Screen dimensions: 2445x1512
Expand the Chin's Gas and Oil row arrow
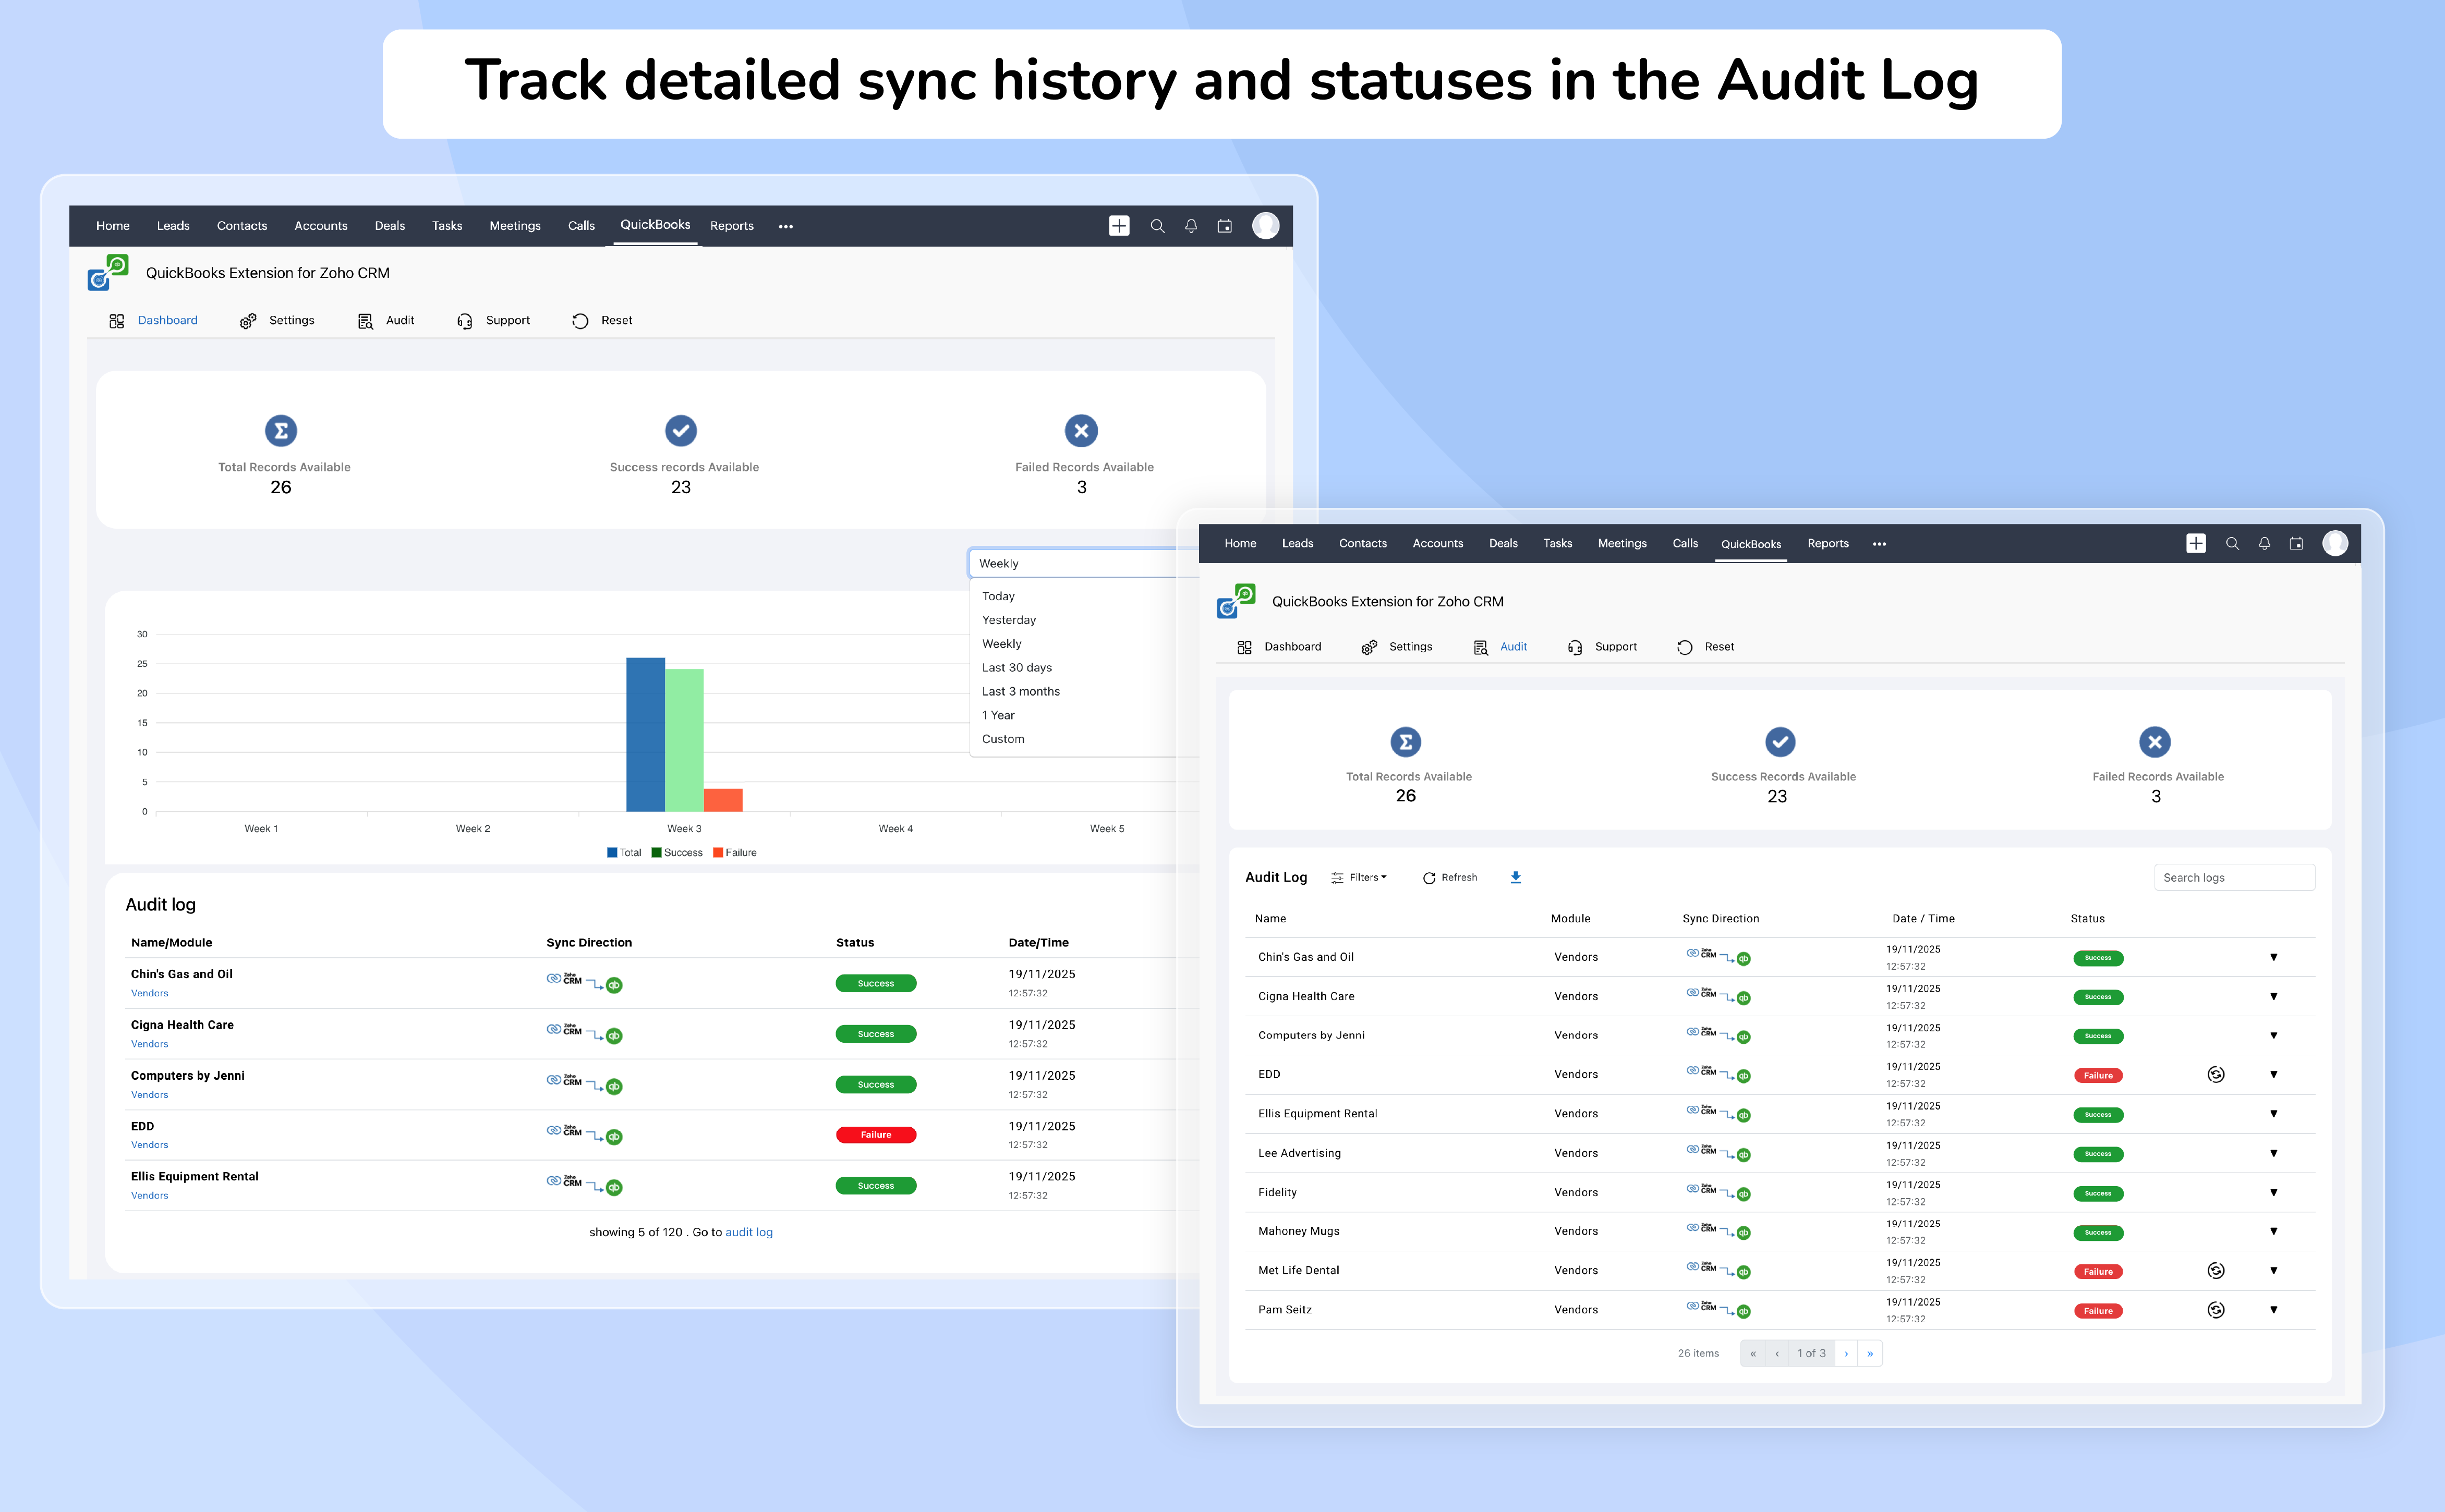pos(2273,957)
